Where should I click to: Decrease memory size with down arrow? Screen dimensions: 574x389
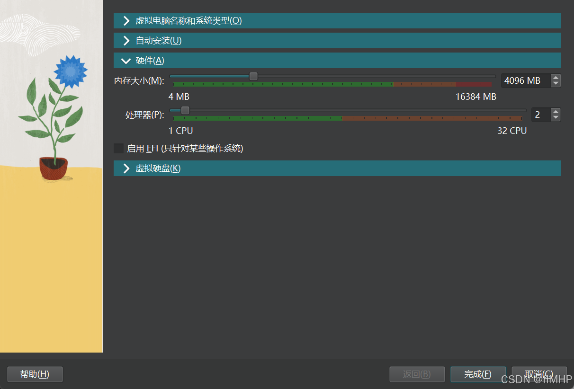(556, 84)
